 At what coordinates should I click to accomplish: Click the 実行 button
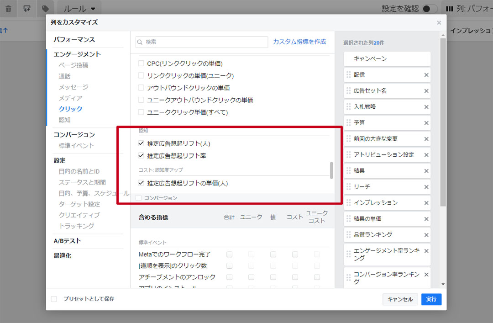pos(431,299)
